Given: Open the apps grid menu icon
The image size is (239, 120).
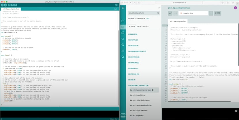Looking at the screenshot, I should click(x=123, y=8).
